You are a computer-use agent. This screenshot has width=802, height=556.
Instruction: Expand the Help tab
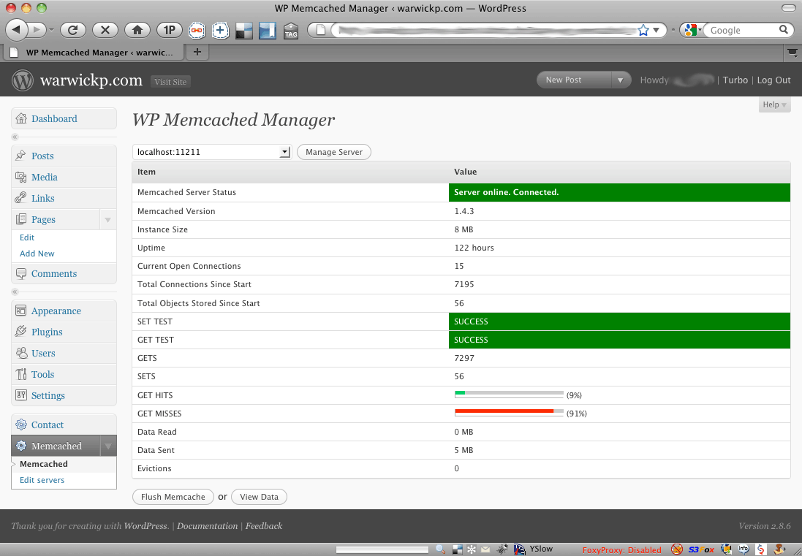pyautogui.click(x=774, y=104)
